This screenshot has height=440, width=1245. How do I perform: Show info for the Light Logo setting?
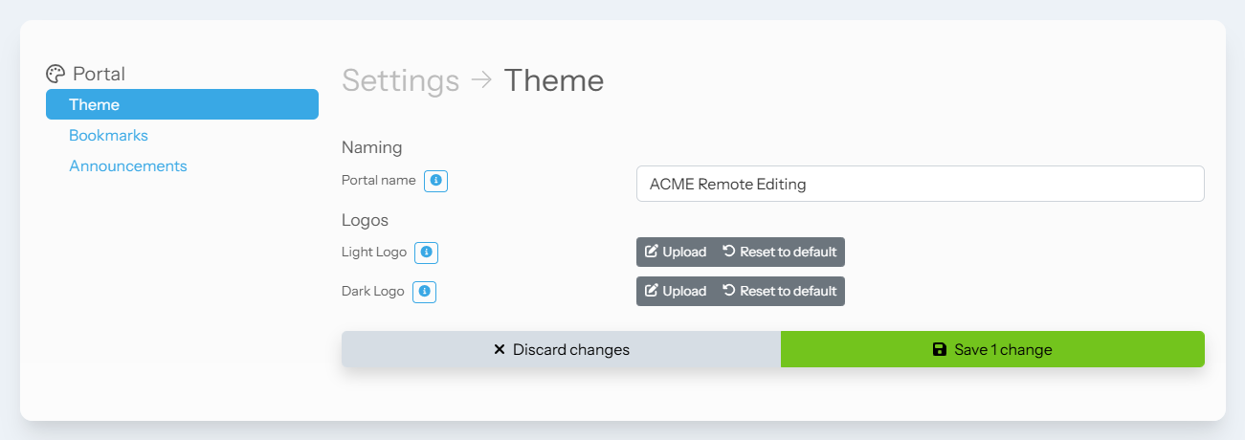[x=427, y=253]
